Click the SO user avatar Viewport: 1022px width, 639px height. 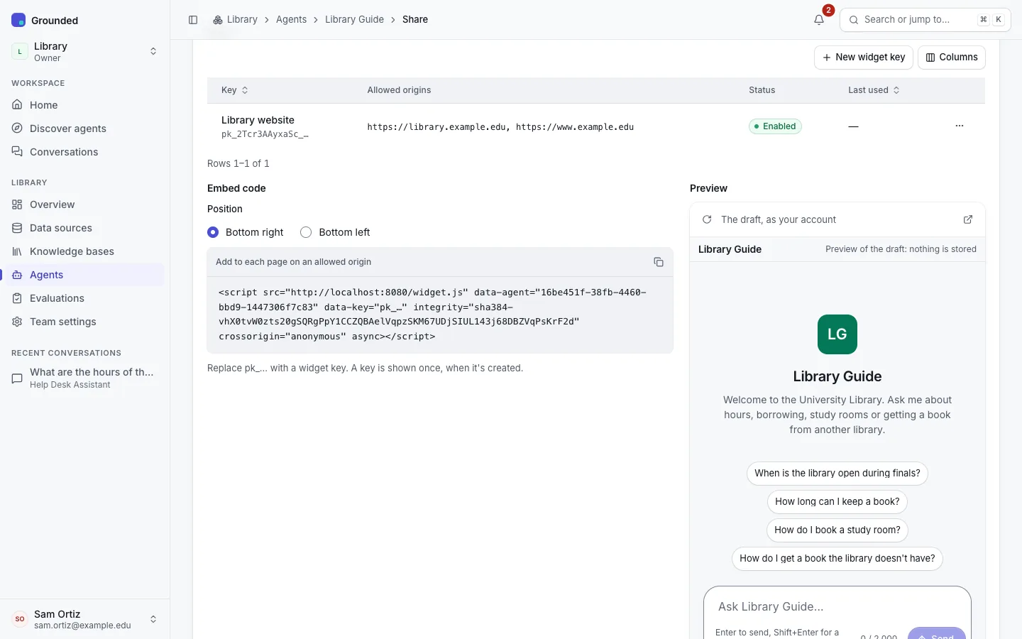20,619
